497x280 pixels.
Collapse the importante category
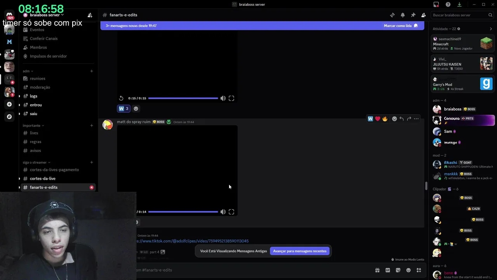click(x=33, y=126)
